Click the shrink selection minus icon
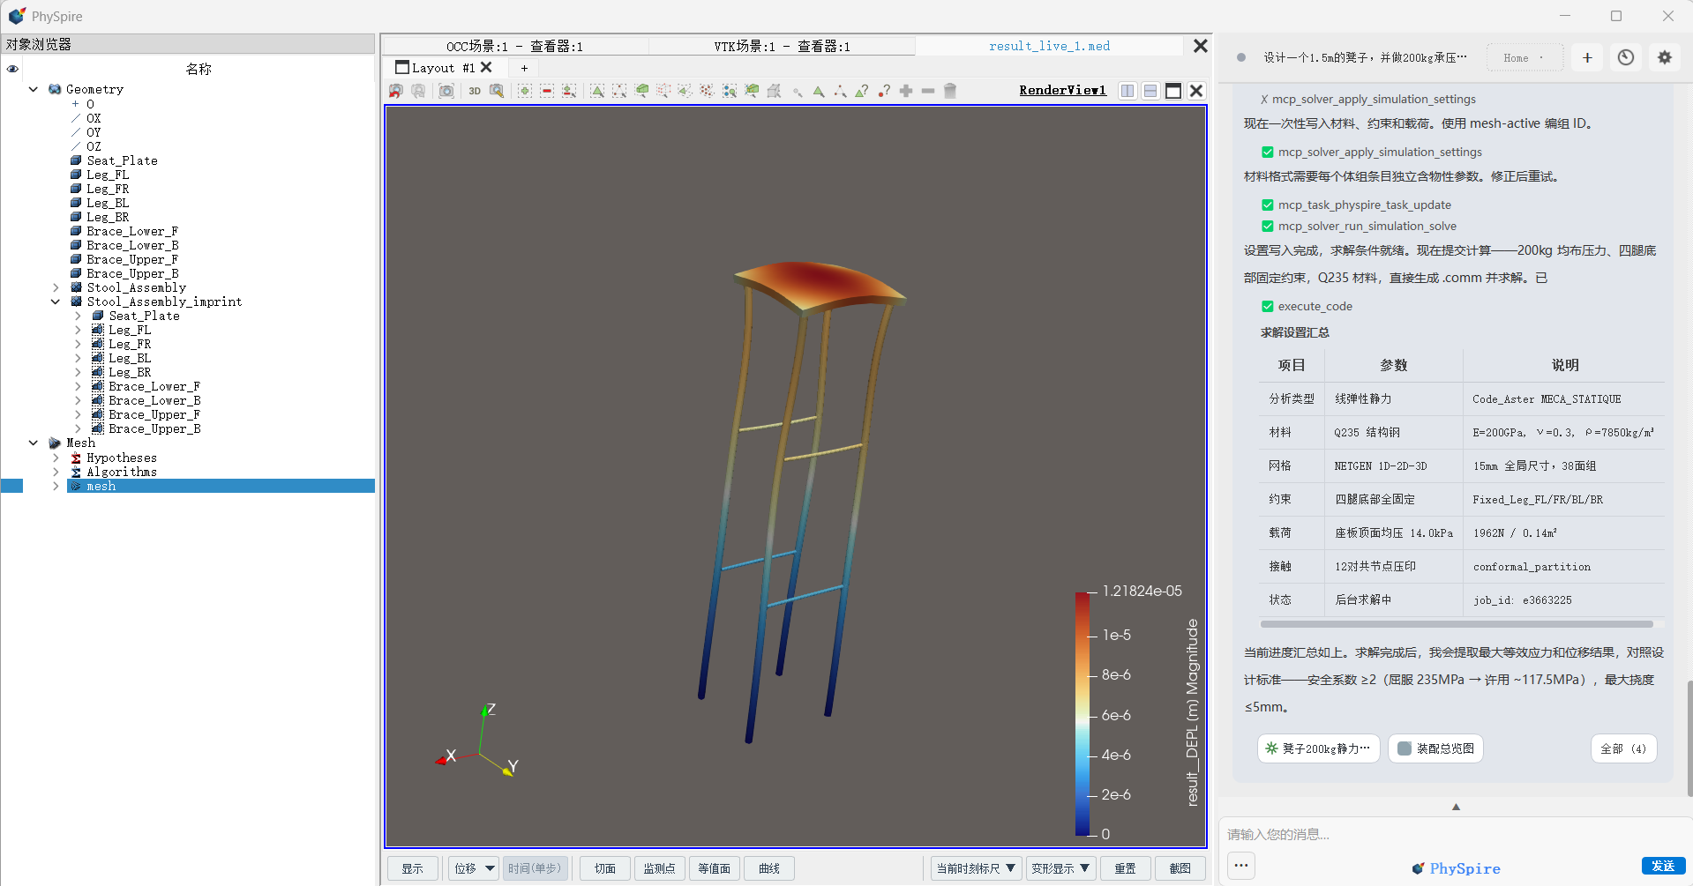 tap(928, 91)
